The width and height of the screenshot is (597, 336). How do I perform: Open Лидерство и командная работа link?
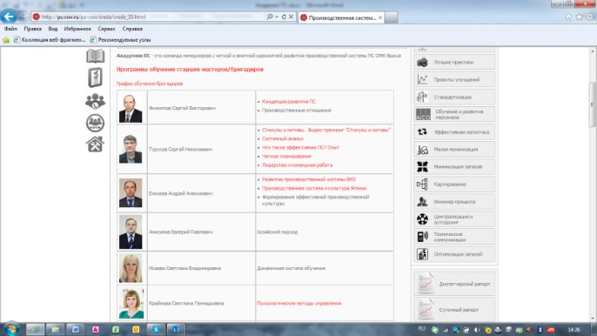click(297, 165)
